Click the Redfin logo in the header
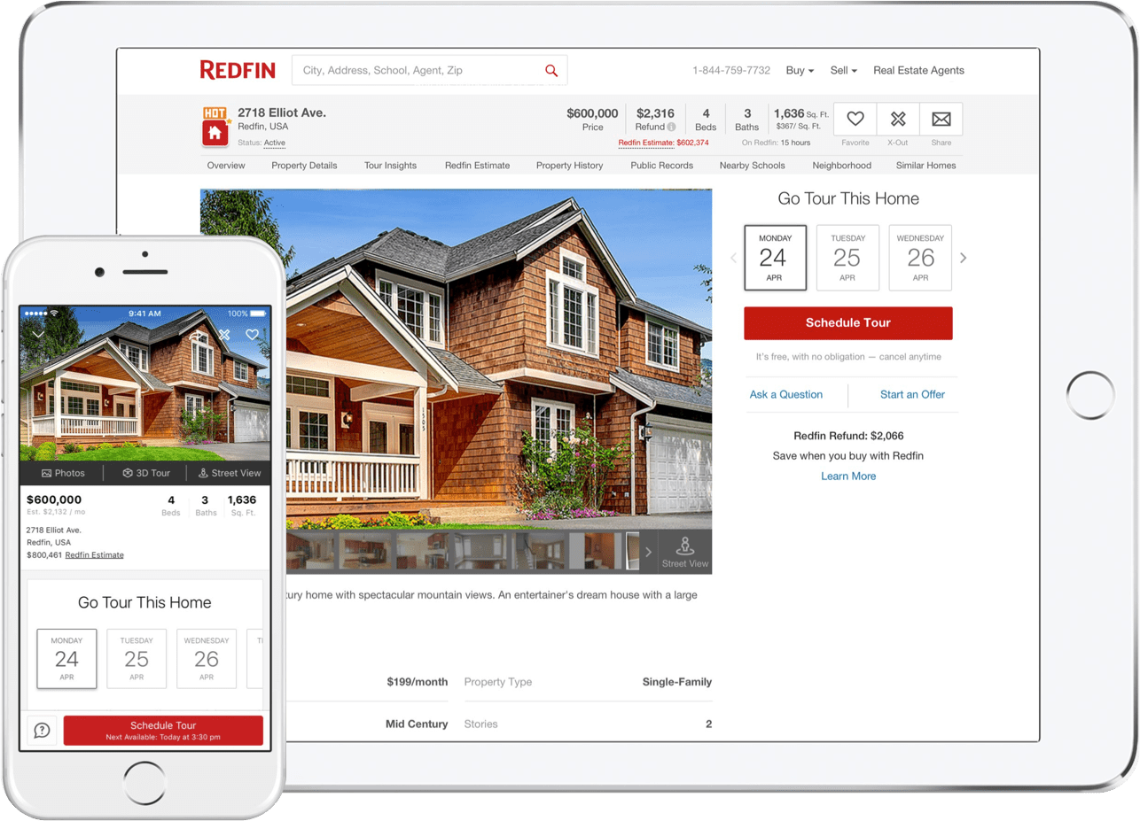1140x821 pixels. click(x=238, y=69)
